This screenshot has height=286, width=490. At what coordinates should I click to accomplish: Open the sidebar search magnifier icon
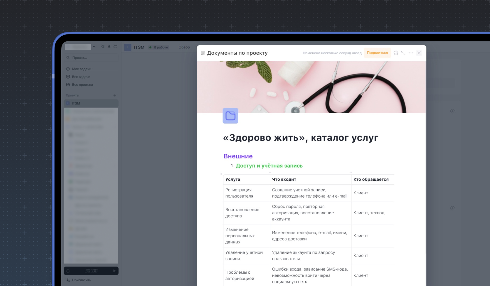pyautogui.click(x=103, y=47)
